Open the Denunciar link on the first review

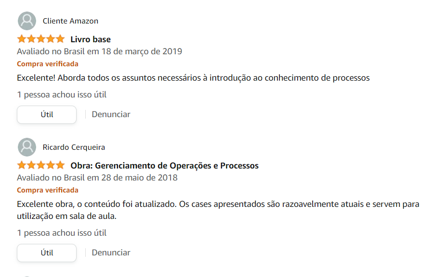[x=111, y=114]
